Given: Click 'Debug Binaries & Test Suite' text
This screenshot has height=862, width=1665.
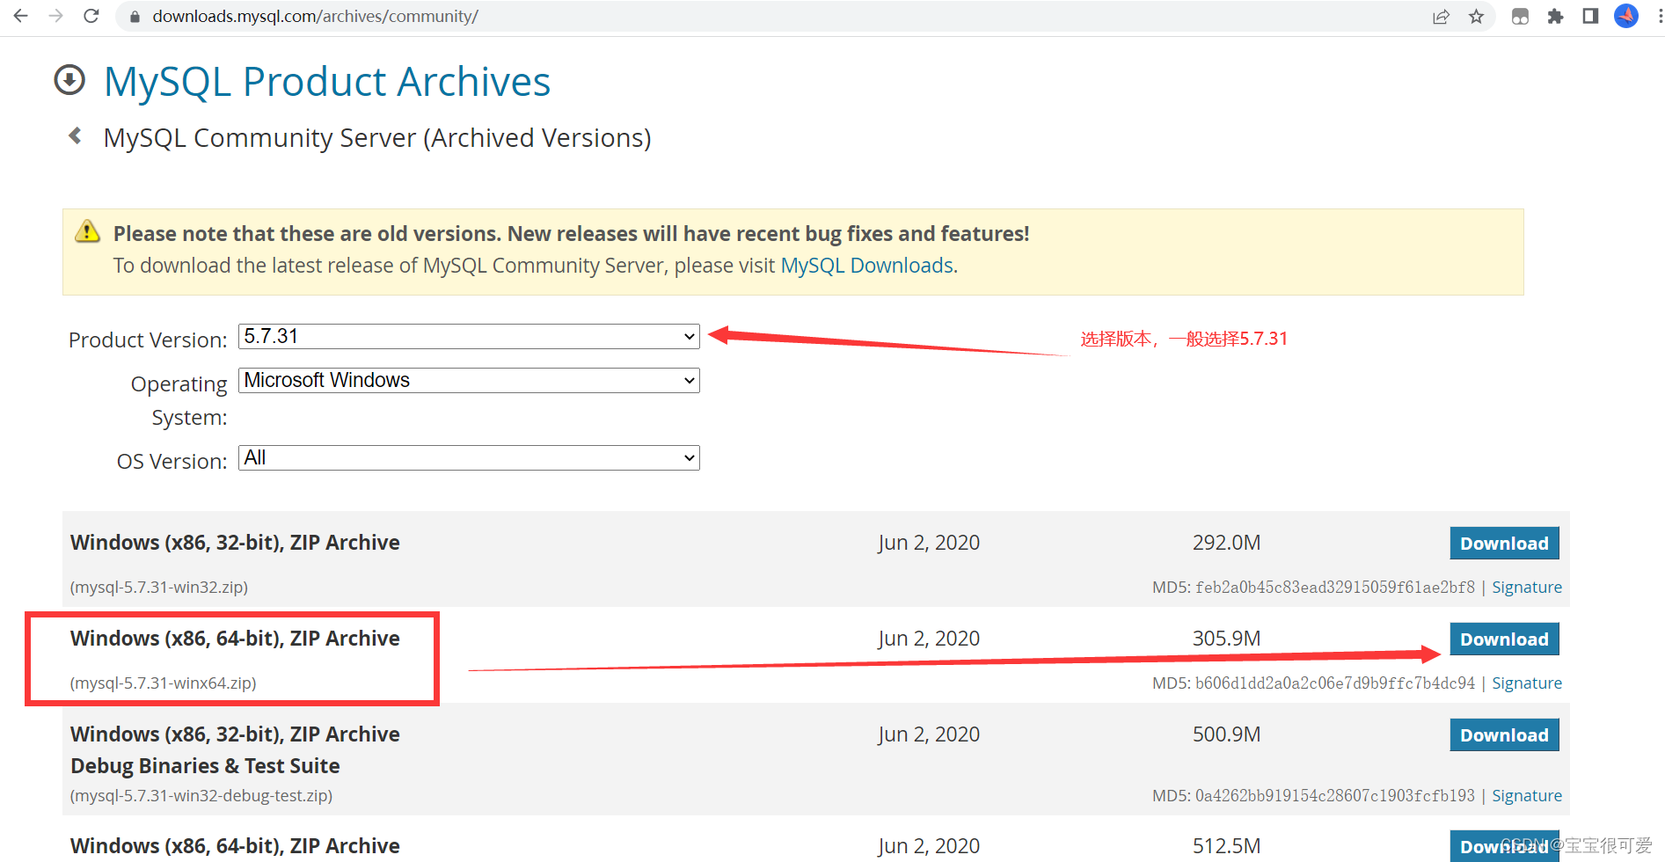Looking at the screenshot, I should coord(205,766).
